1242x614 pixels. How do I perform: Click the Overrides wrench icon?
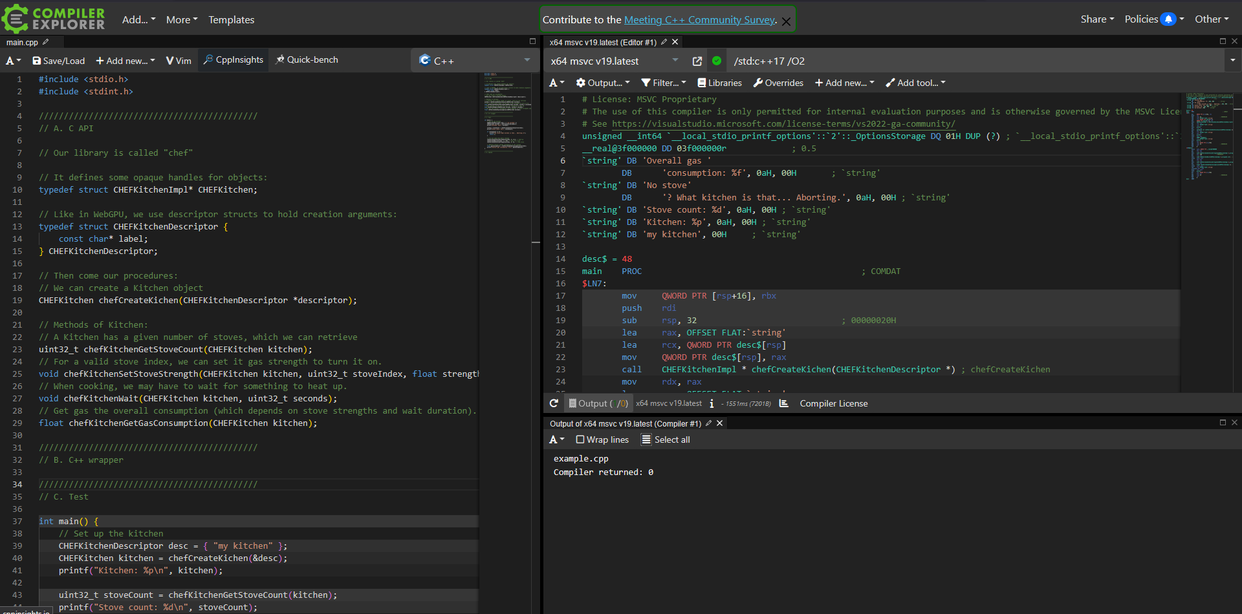tap(757, 83)
